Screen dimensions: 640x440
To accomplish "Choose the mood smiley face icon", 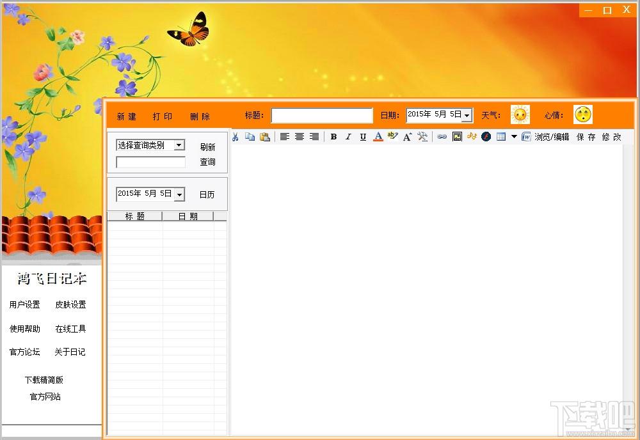I will [583, 114].
